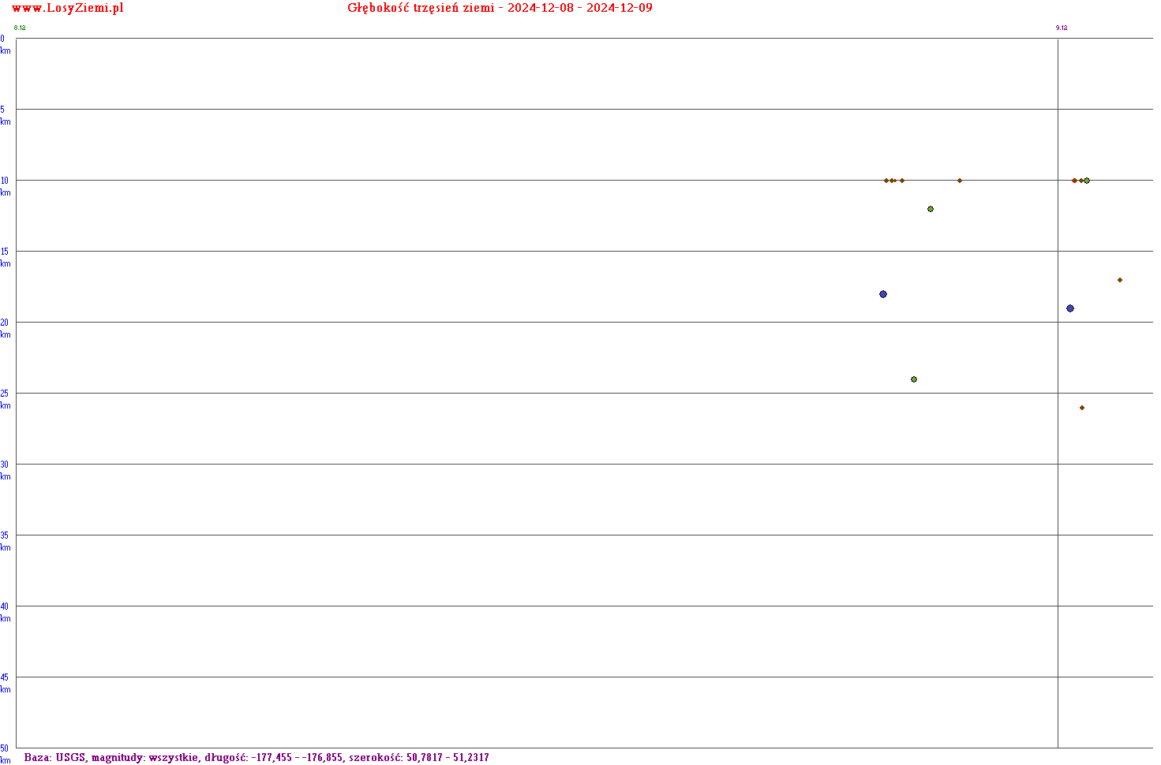Click the Baza: USGS footer text
The height and width of the screenshot is (765, 1161).
click(257, 758)
